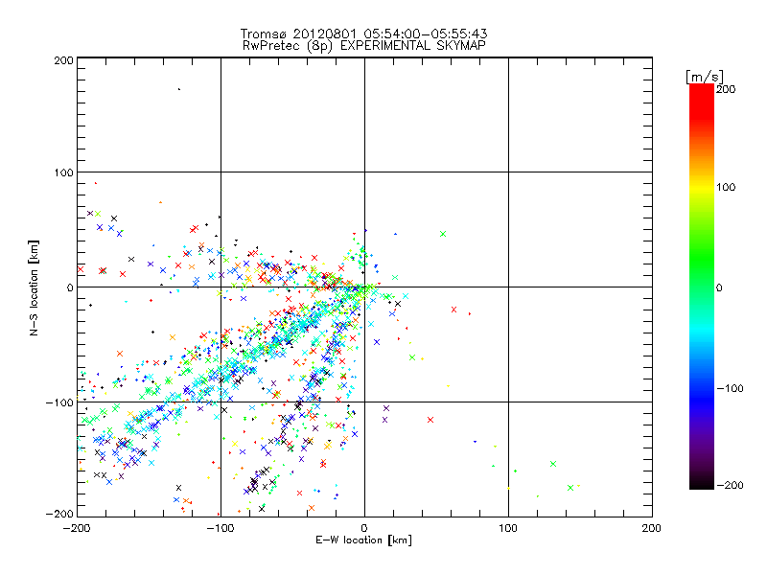Screen dimensions: 767x575
Task: Click the tiny black point near top of plot
Action: pos(179,89)
